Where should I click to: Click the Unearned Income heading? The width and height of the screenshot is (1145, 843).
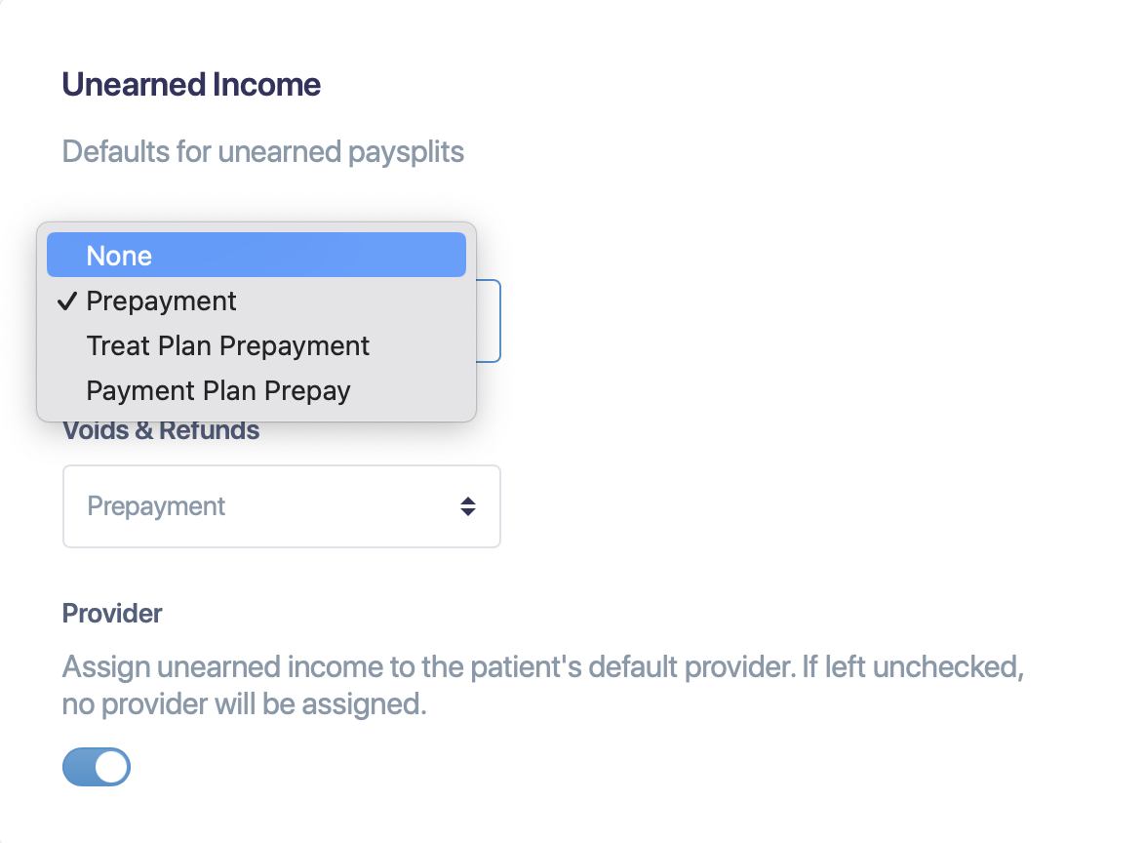(x=190, y=85)
